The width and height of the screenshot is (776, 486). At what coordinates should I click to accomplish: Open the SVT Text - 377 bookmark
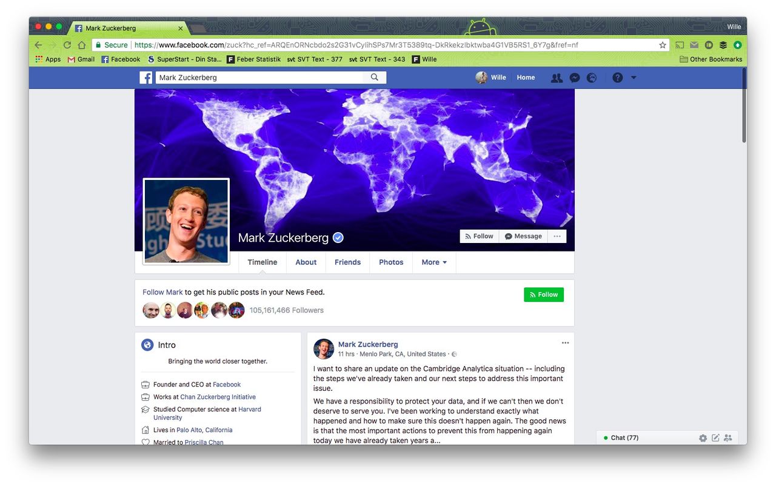pyautogui.click(x=315, y=59)
